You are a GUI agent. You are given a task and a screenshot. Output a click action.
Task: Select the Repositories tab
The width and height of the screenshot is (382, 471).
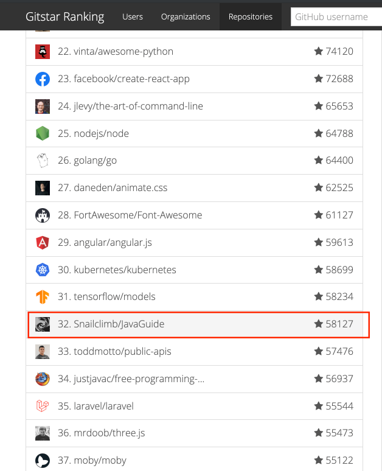point(251,16)
